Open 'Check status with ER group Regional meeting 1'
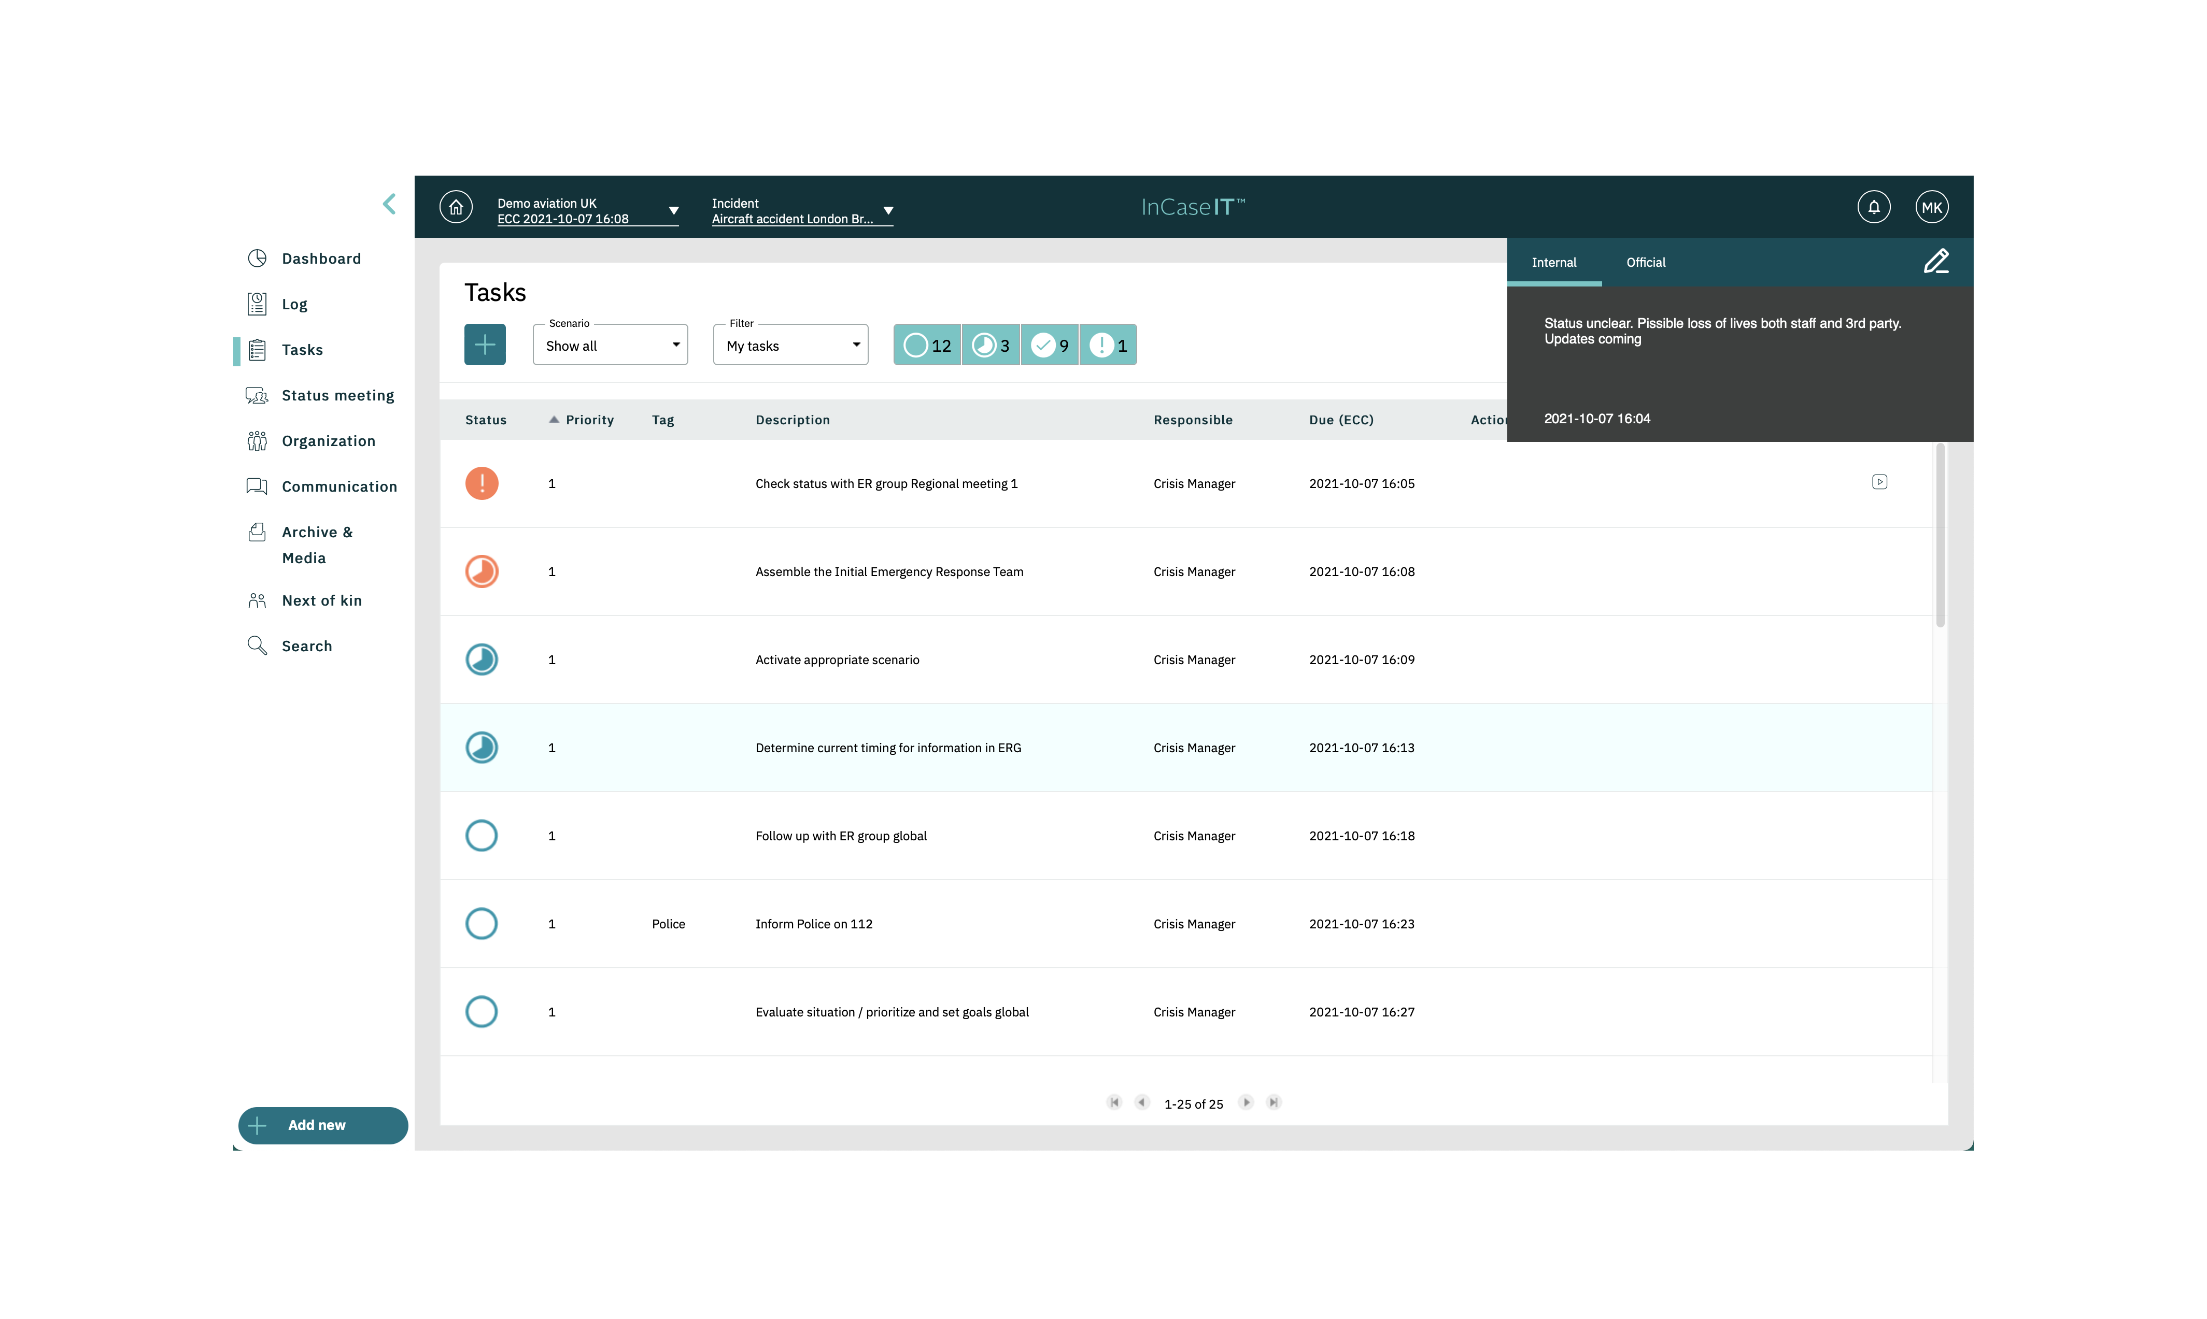The height and width of the screenshot is (1319, 2207). (x=886, y=483)
